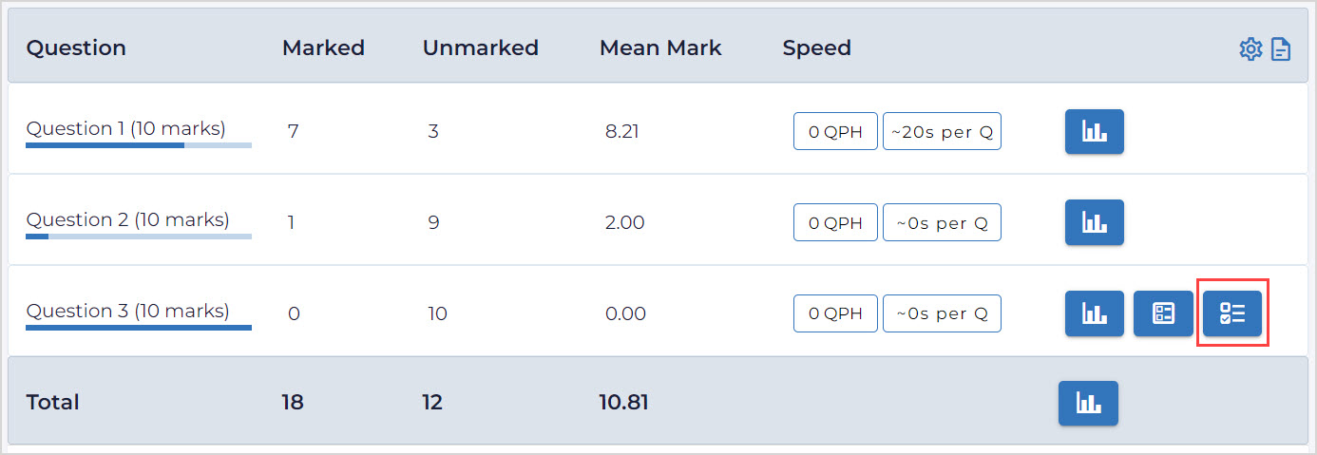1317x455 pixels.
Task: Click the document report icon
Action: (x=1281, y=49)
